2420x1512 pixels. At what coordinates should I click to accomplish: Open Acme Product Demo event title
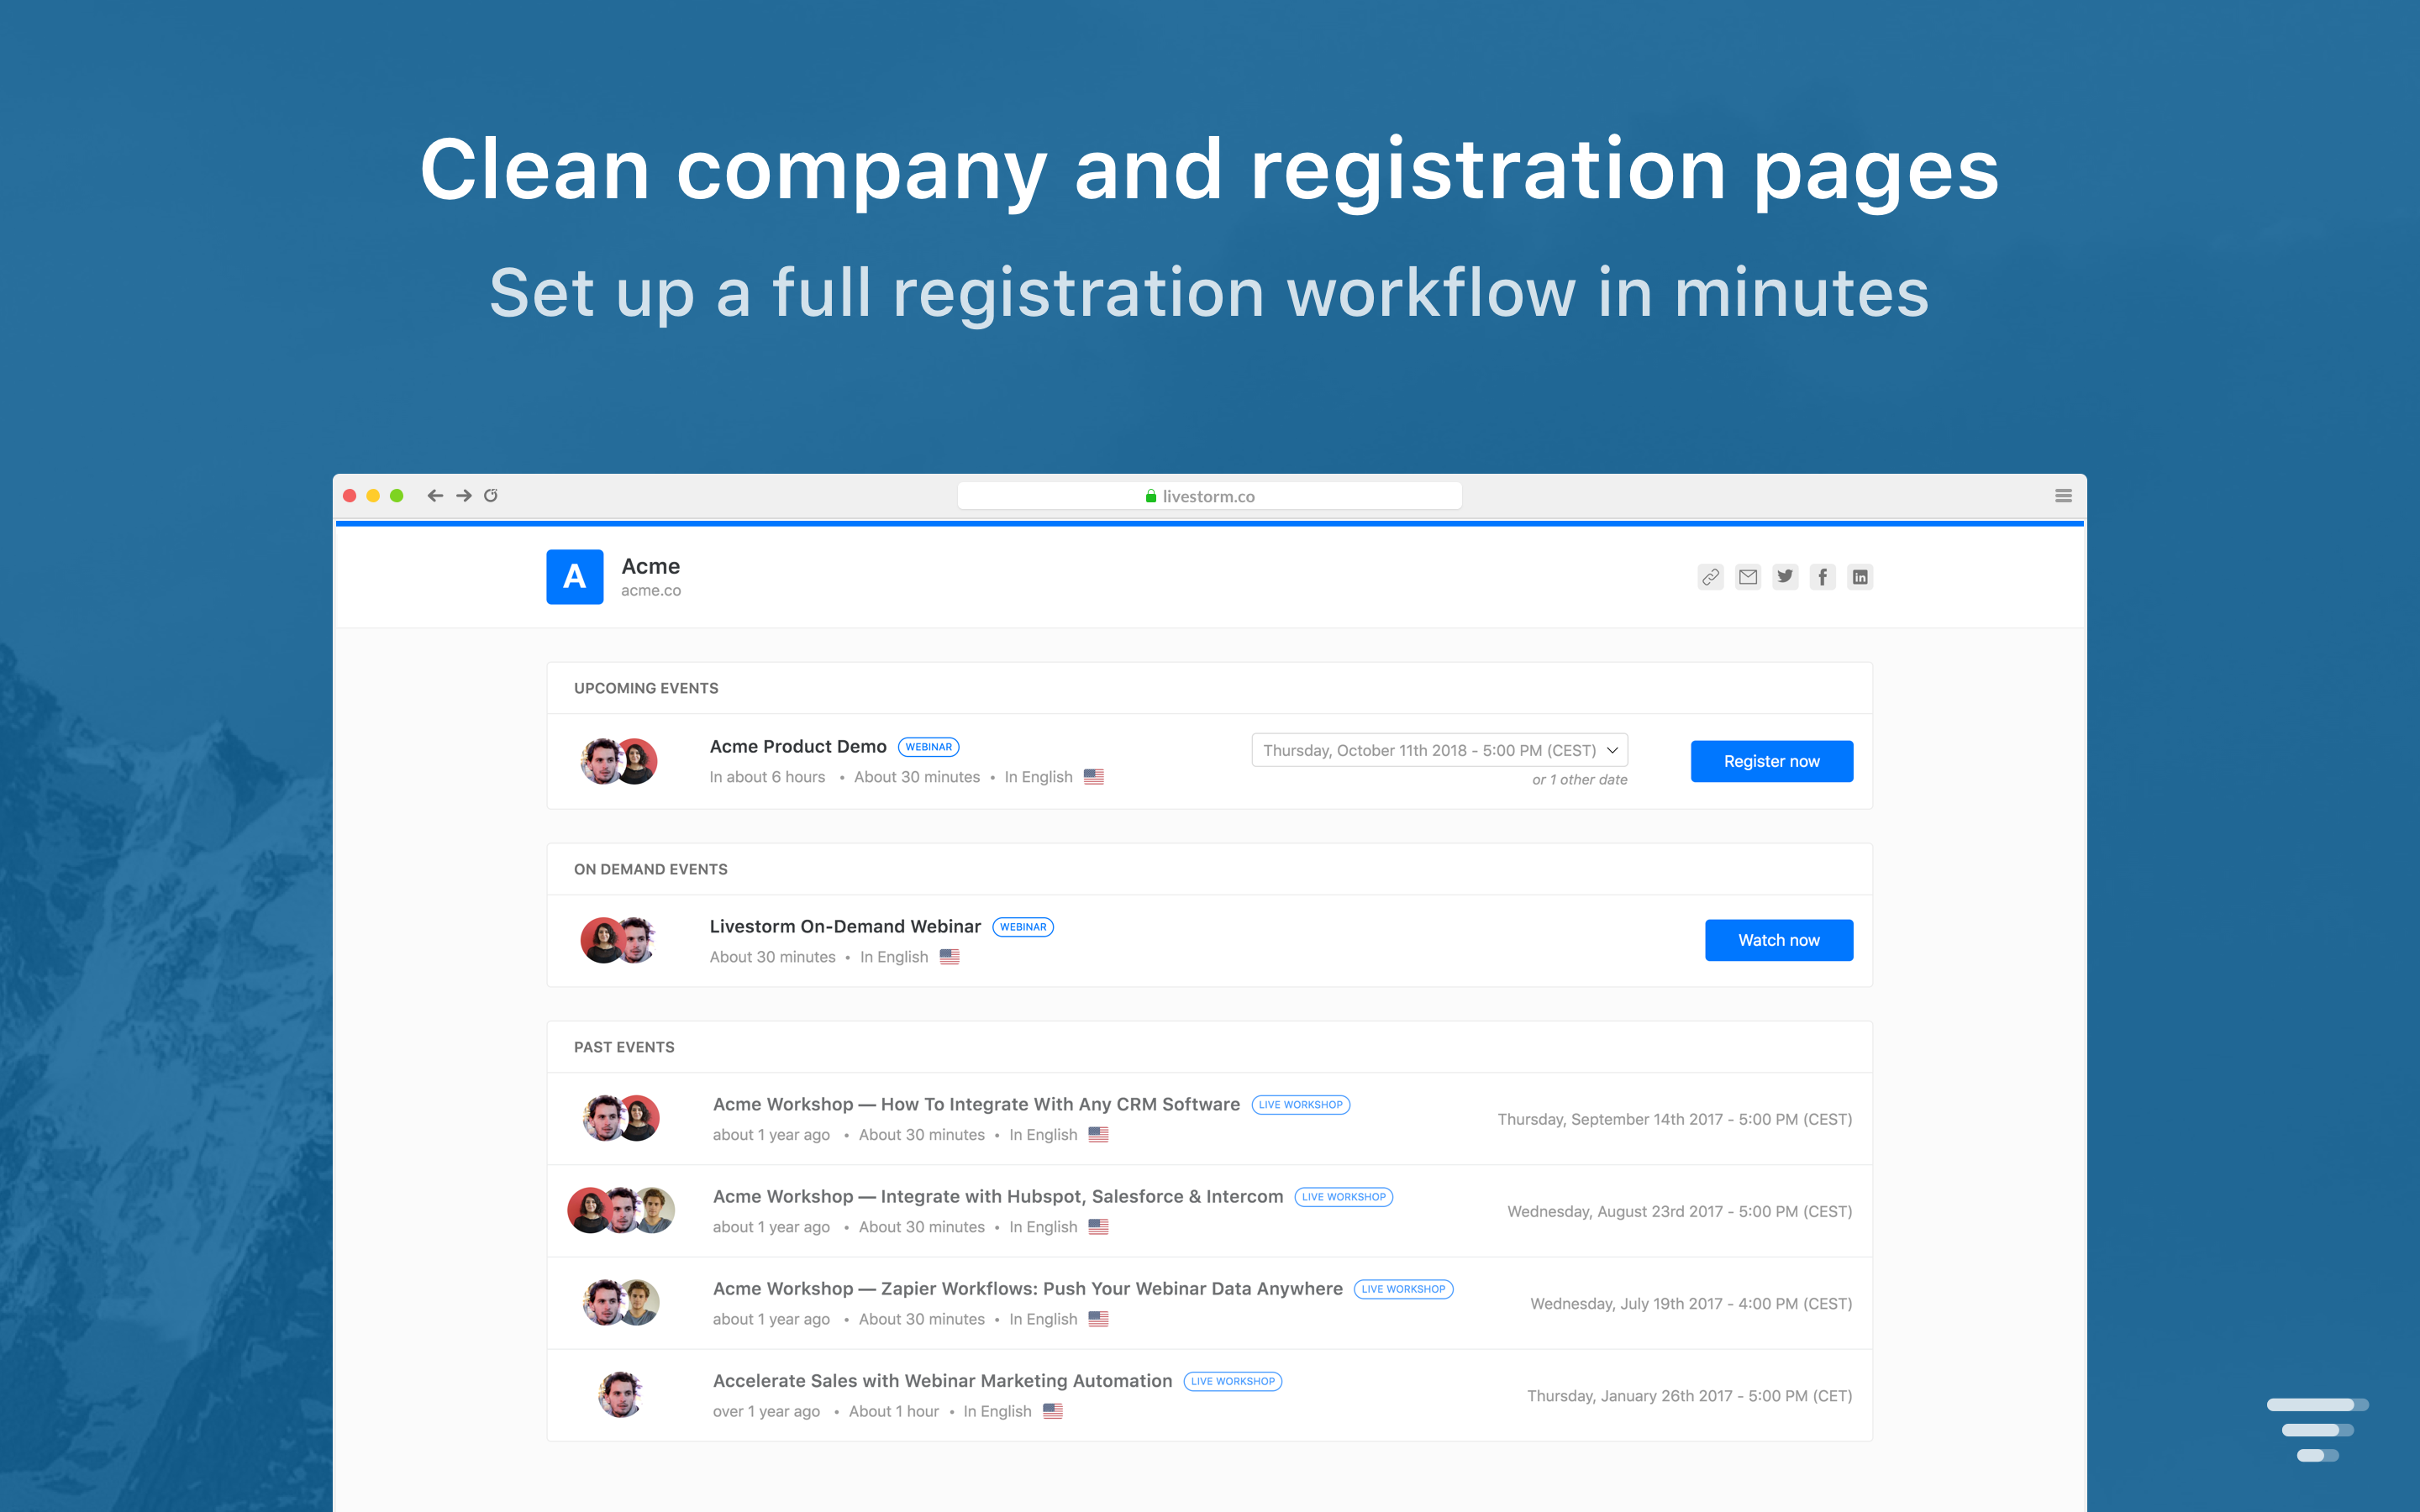797,746
